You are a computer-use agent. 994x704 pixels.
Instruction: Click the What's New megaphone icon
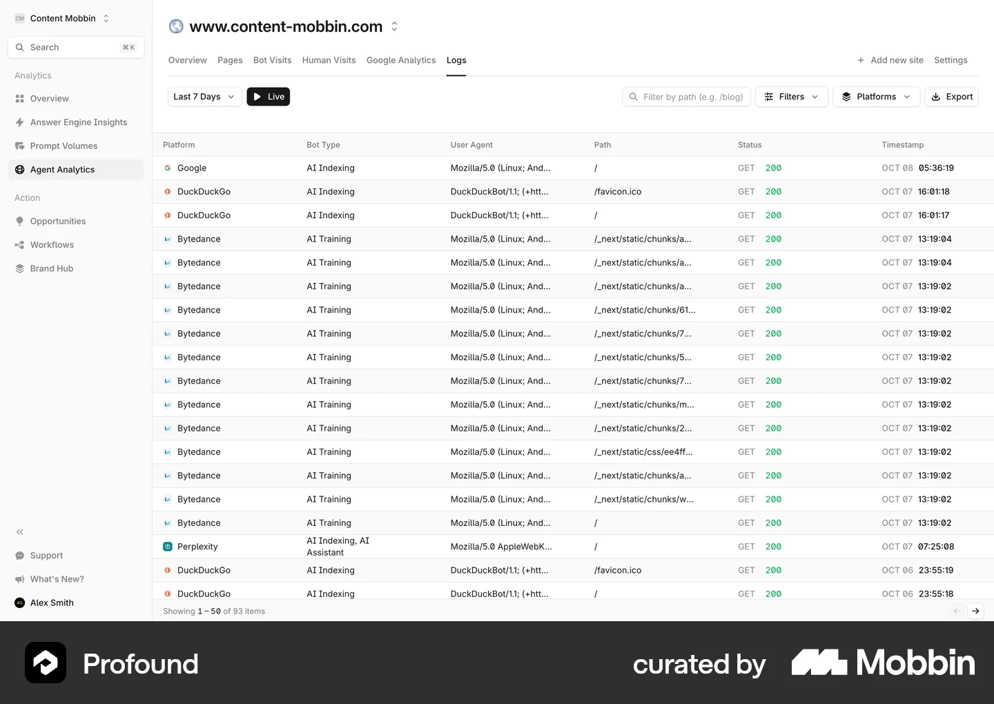click(20, 579)
